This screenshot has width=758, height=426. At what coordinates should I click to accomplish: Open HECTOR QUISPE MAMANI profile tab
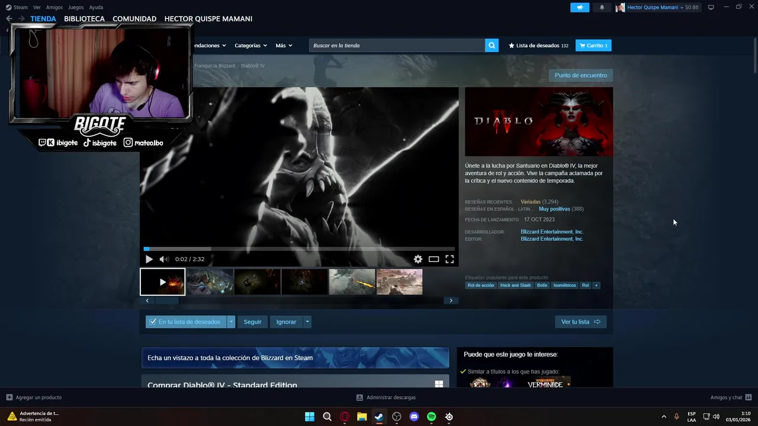click(208, 19)
